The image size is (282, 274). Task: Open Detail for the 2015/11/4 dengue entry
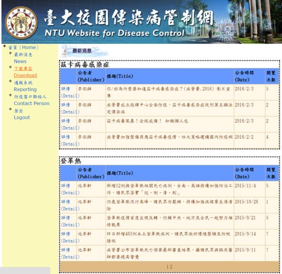tap(70, 189)
